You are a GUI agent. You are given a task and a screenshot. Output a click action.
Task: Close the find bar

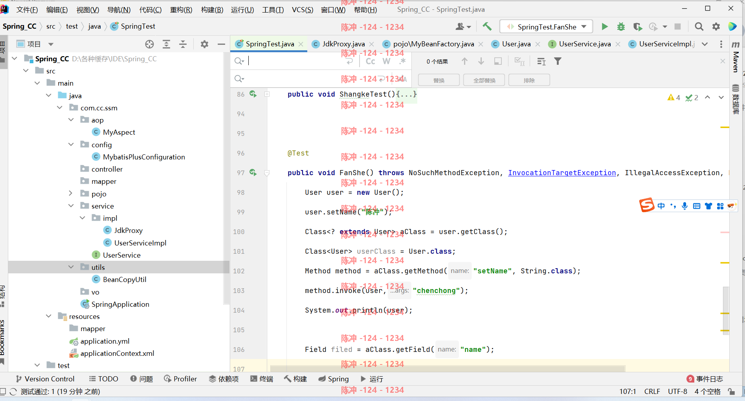pyautogui.click(x=723, y=61)
